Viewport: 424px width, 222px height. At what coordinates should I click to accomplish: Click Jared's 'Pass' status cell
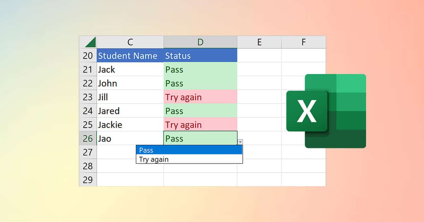200,110
